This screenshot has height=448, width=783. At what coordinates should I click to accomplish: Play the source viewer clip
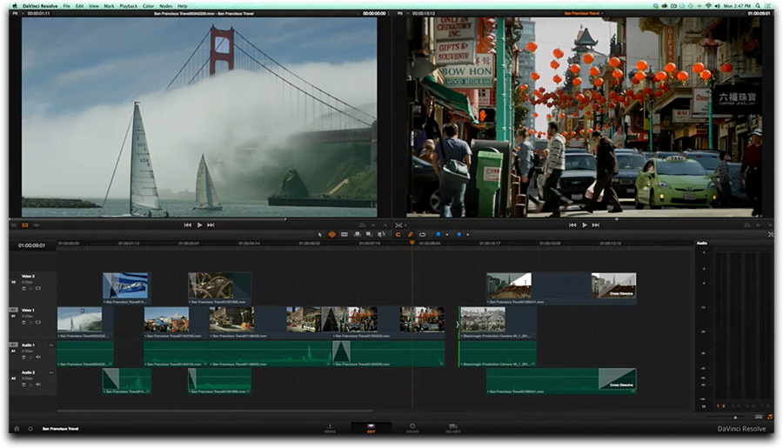tap(199, 225)
